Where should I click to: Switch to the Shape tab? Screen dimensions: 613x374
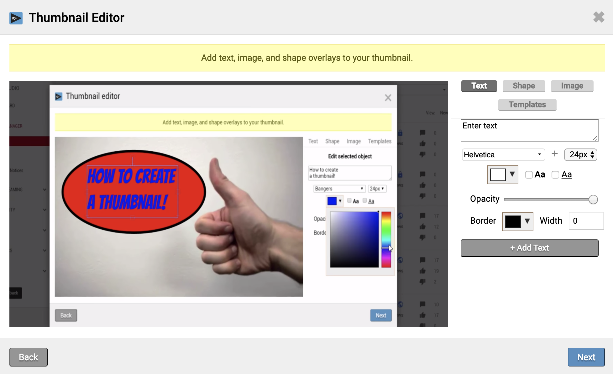524,86
